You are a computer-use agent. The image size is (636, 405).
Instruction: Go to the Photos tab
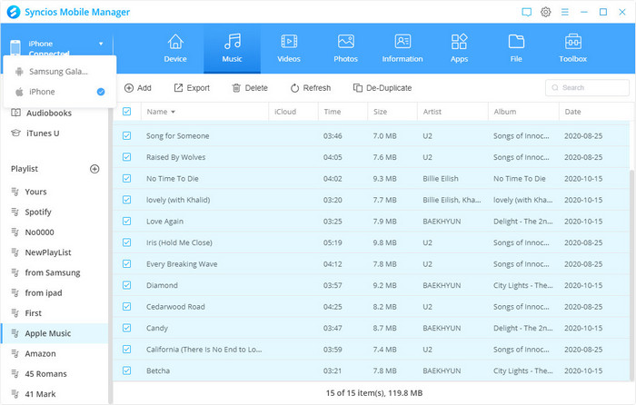tap(345, 48)
